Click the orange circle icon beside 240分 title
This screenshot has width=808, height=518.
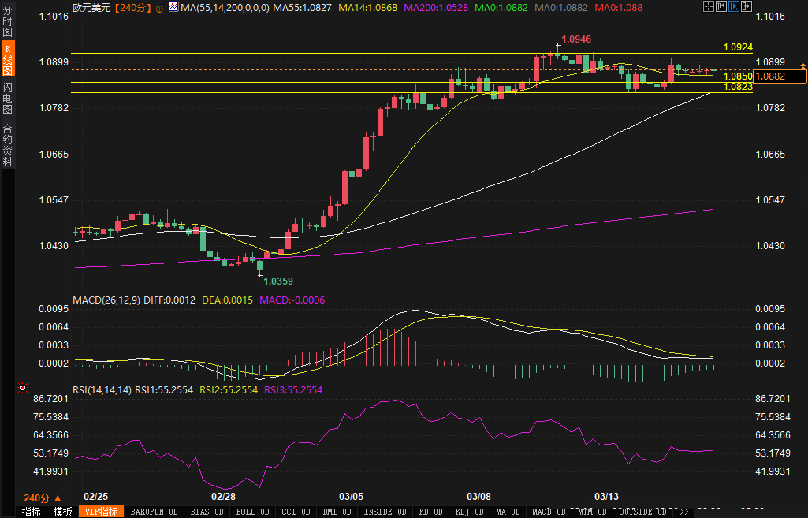pyautogui.click(x=159, y=8)
